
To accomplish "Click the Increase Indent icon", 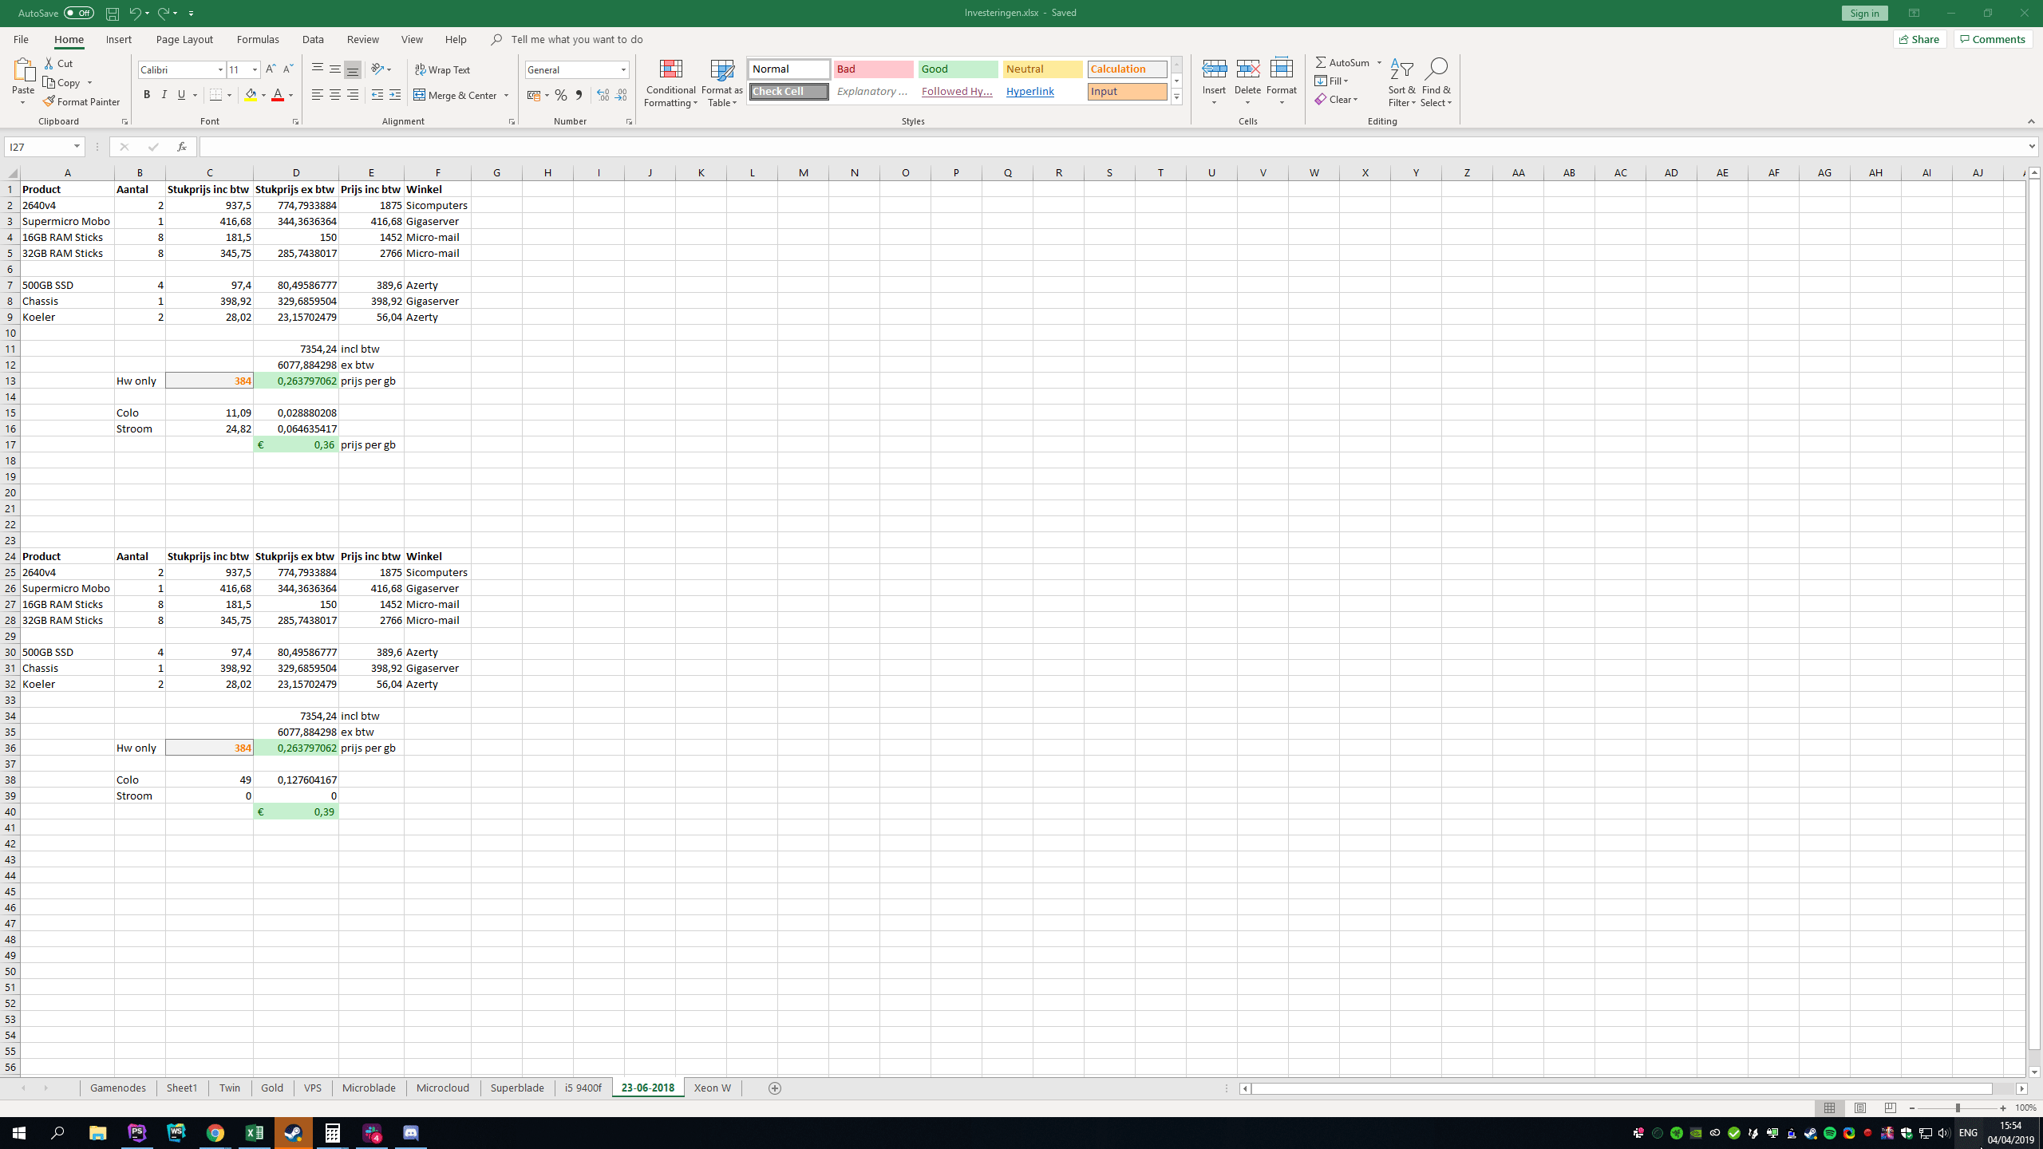I will 395,95.
